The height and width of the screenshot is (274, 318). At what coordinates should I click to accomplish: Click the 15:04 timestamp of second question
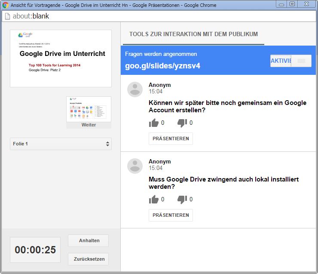[156, 168]
